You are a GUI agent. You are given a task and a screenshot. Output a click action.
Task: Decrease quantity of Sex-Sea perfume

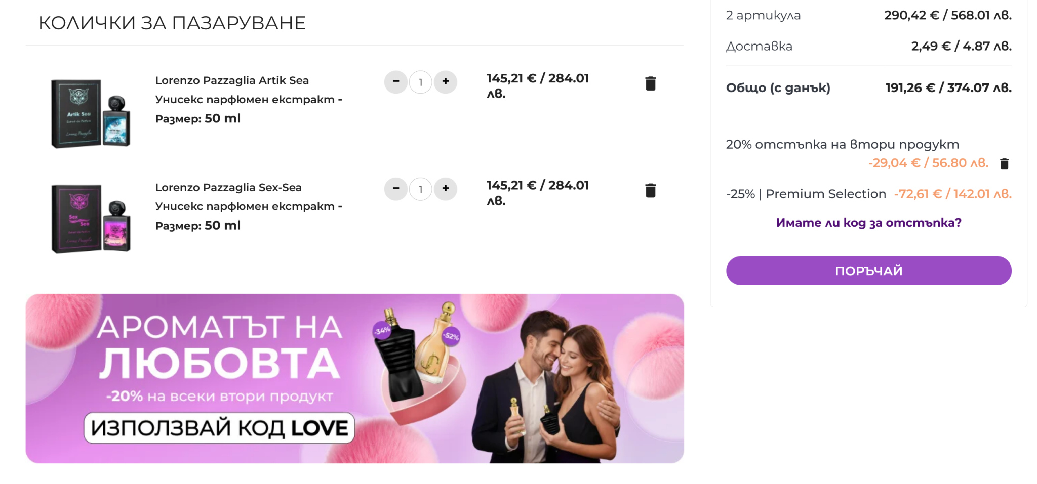(396, 189)
